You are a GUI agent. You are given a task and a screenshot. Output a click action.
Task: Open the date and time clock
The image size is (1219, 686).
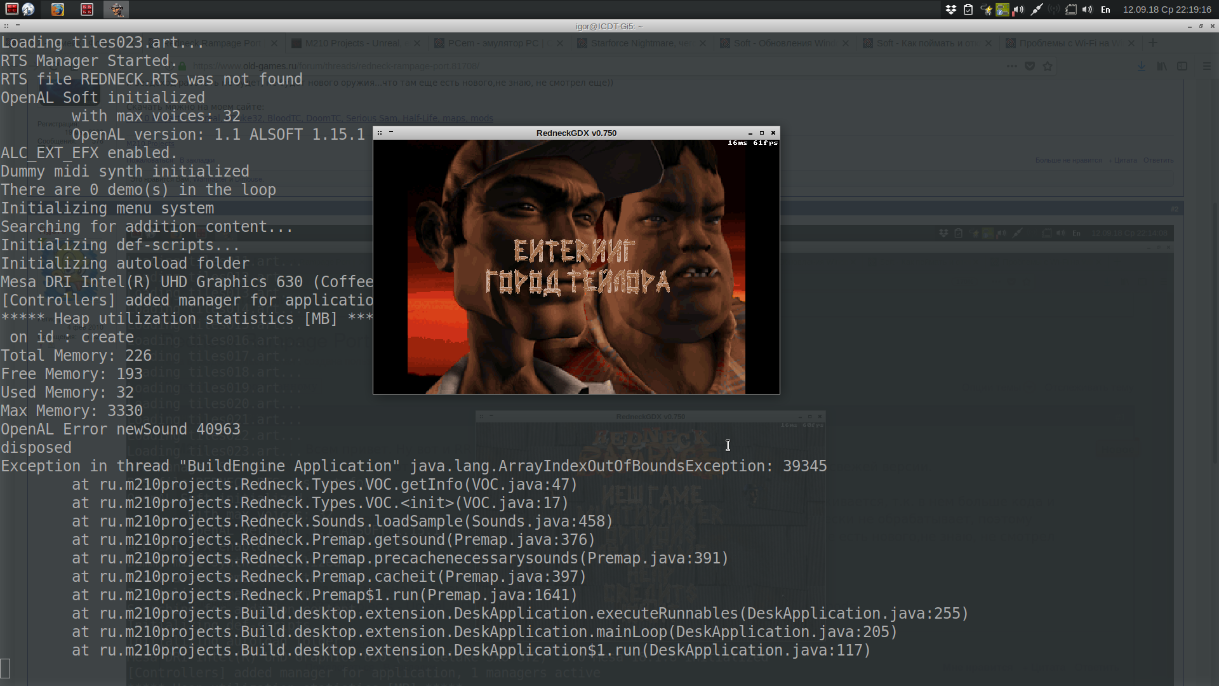coord(1166,10)
